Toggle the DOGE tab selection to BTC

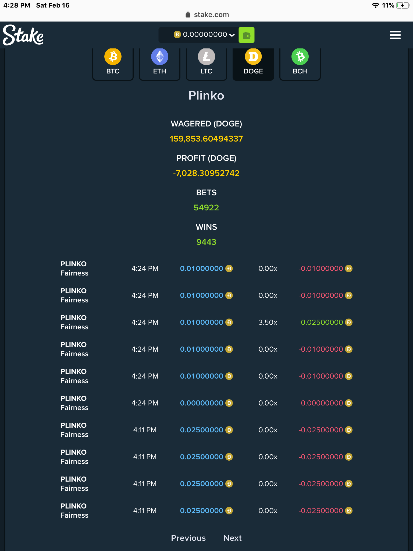point(113,64)
